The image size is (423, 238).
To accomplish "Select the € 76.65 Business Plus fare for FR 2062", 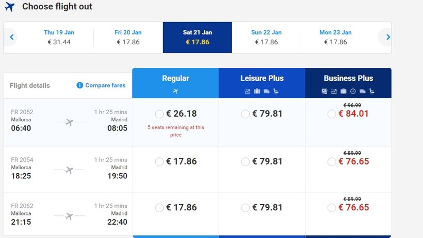I will coord(332,208).
